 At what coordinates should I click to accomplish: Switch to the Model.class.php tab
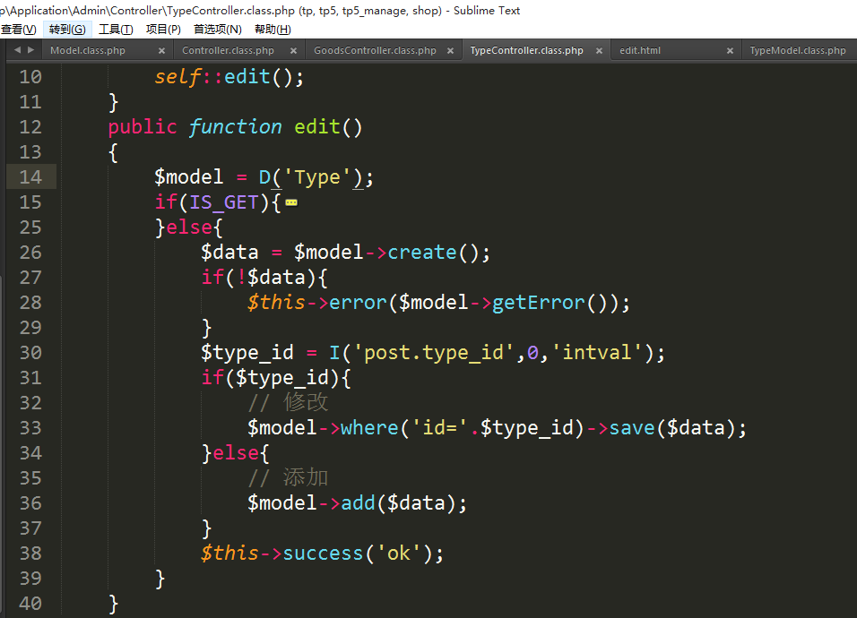coord(88,51)
